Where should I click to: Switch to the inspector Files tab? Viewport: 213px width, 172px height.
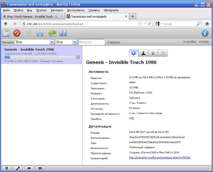click(x=163, y=53)
